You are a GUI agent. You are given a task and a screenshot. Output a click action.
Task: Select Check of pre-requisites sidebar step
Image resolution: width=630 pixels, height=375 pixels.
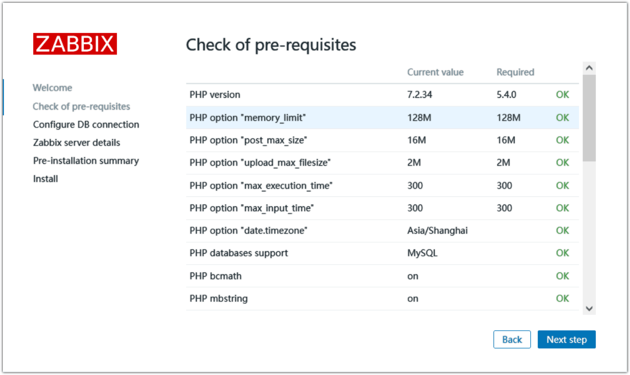point(81,106)
